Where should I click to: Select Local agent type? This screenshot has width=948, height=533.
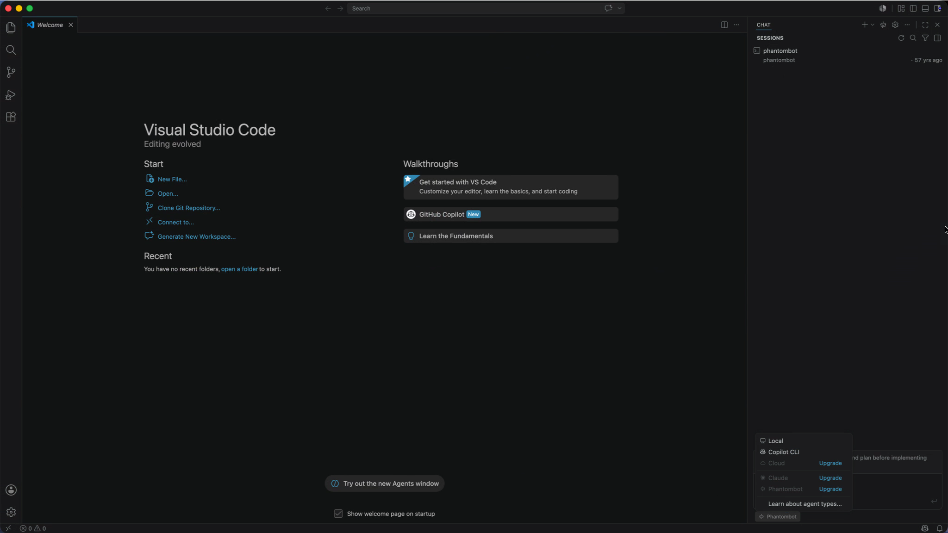[x=804, y=441]
